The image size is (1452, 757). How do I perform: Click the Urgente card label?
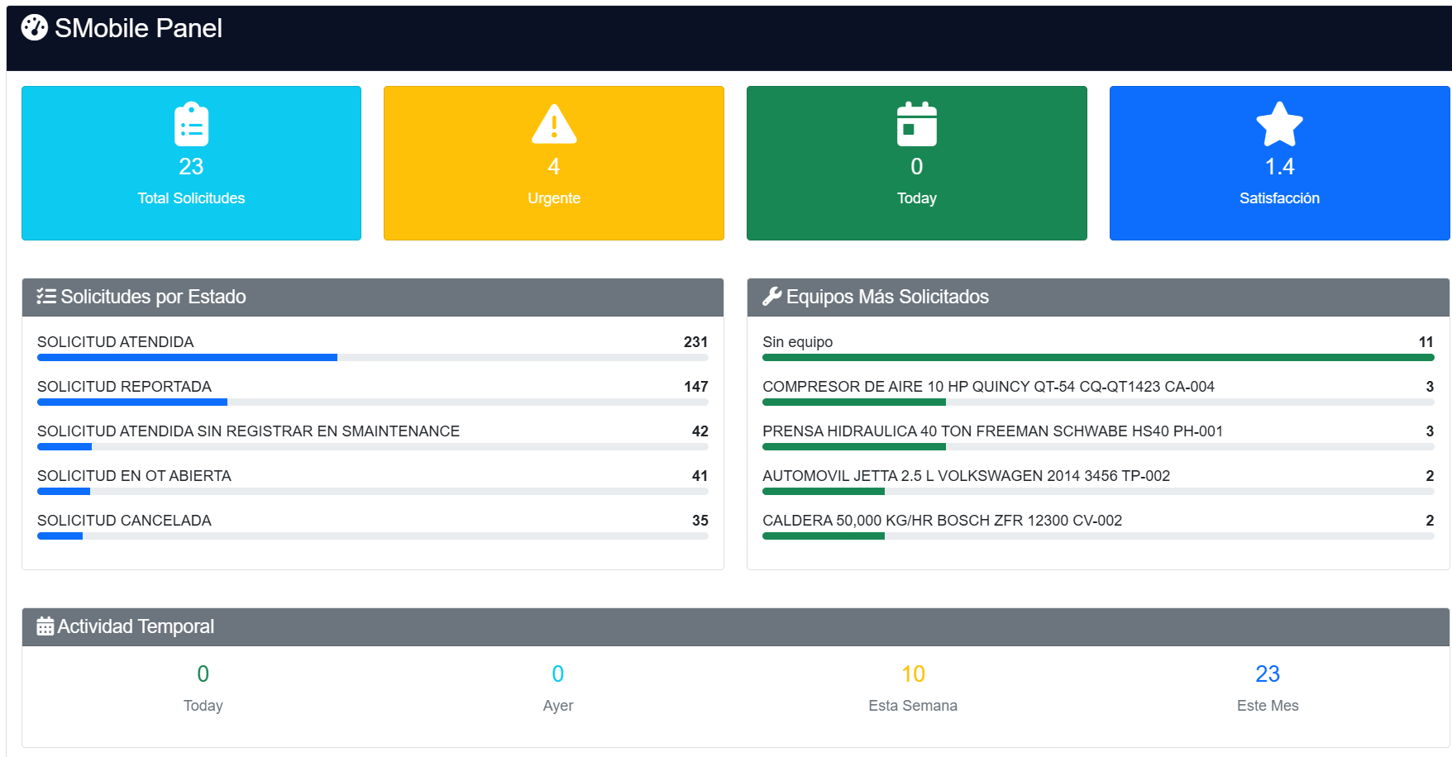pos(554,198)
